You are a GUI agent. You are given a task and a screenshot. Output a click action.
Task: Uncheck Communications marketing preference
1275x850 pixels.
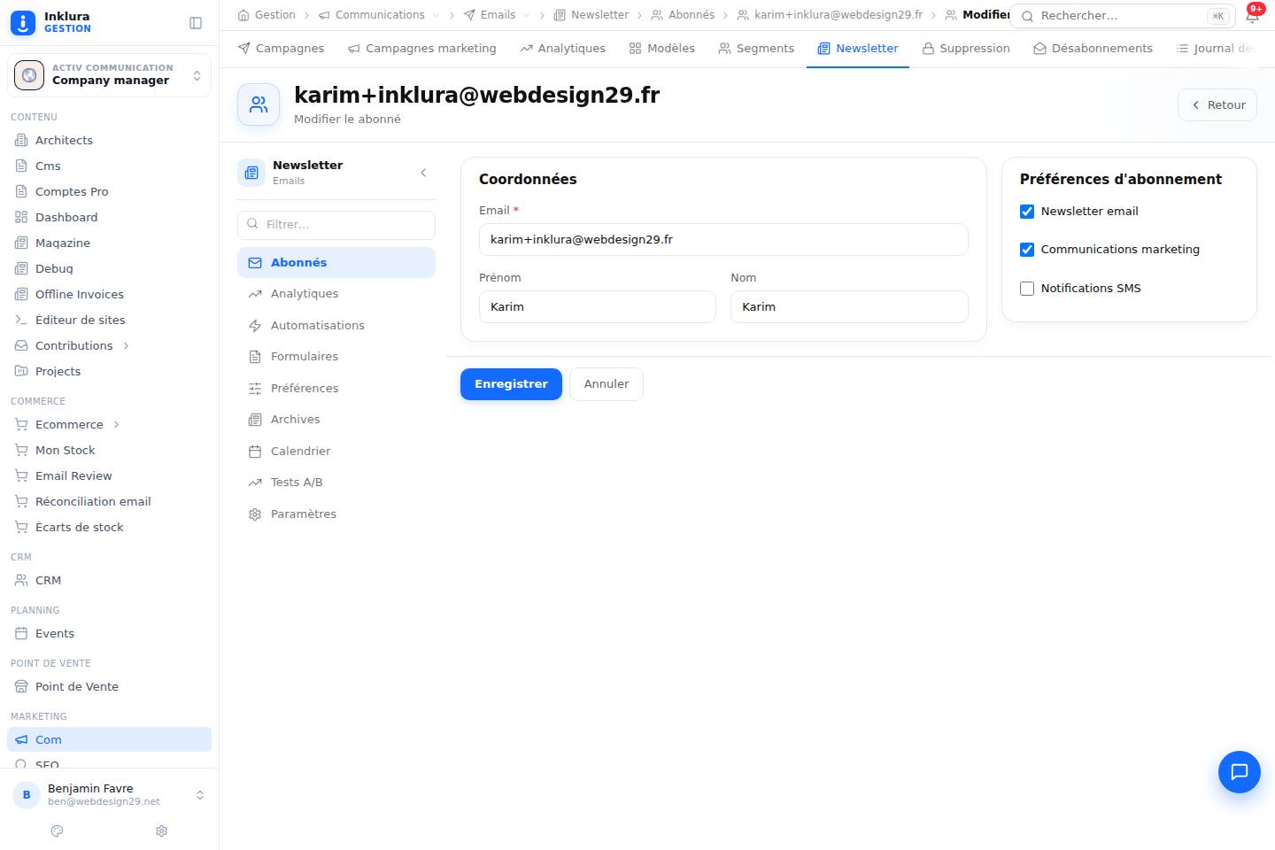[1027, 250]
